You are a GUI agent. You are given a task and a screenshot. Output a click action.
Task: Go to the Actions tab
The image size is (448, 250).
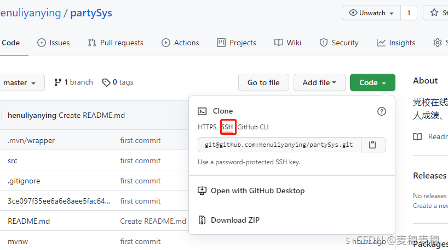pyautogui.click(x=180, y=43)
